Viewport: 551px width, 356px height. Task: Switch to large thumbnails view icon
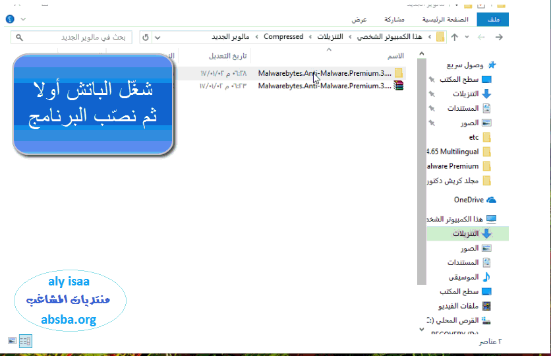[13, 341]
